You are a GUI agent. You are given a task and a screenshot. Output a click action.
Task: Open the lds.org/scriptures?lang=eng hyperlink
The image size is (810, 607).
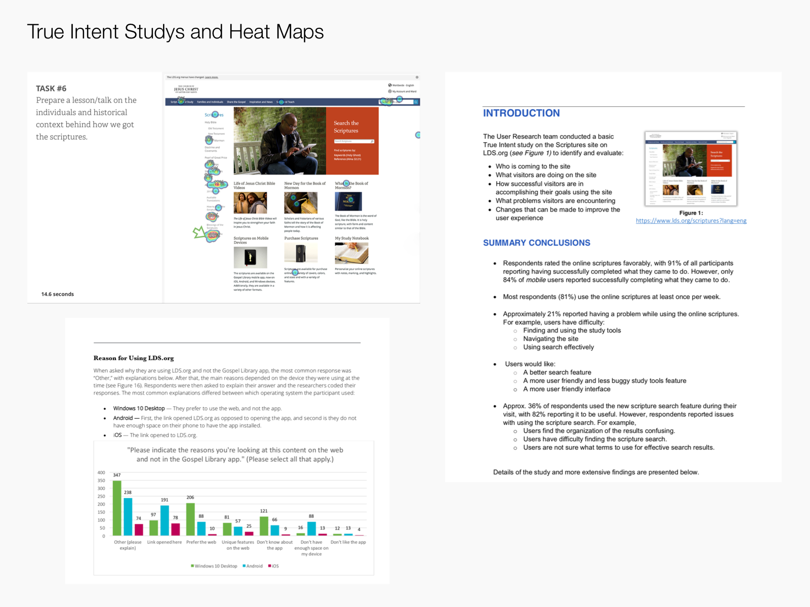click(x=691, y=221)
